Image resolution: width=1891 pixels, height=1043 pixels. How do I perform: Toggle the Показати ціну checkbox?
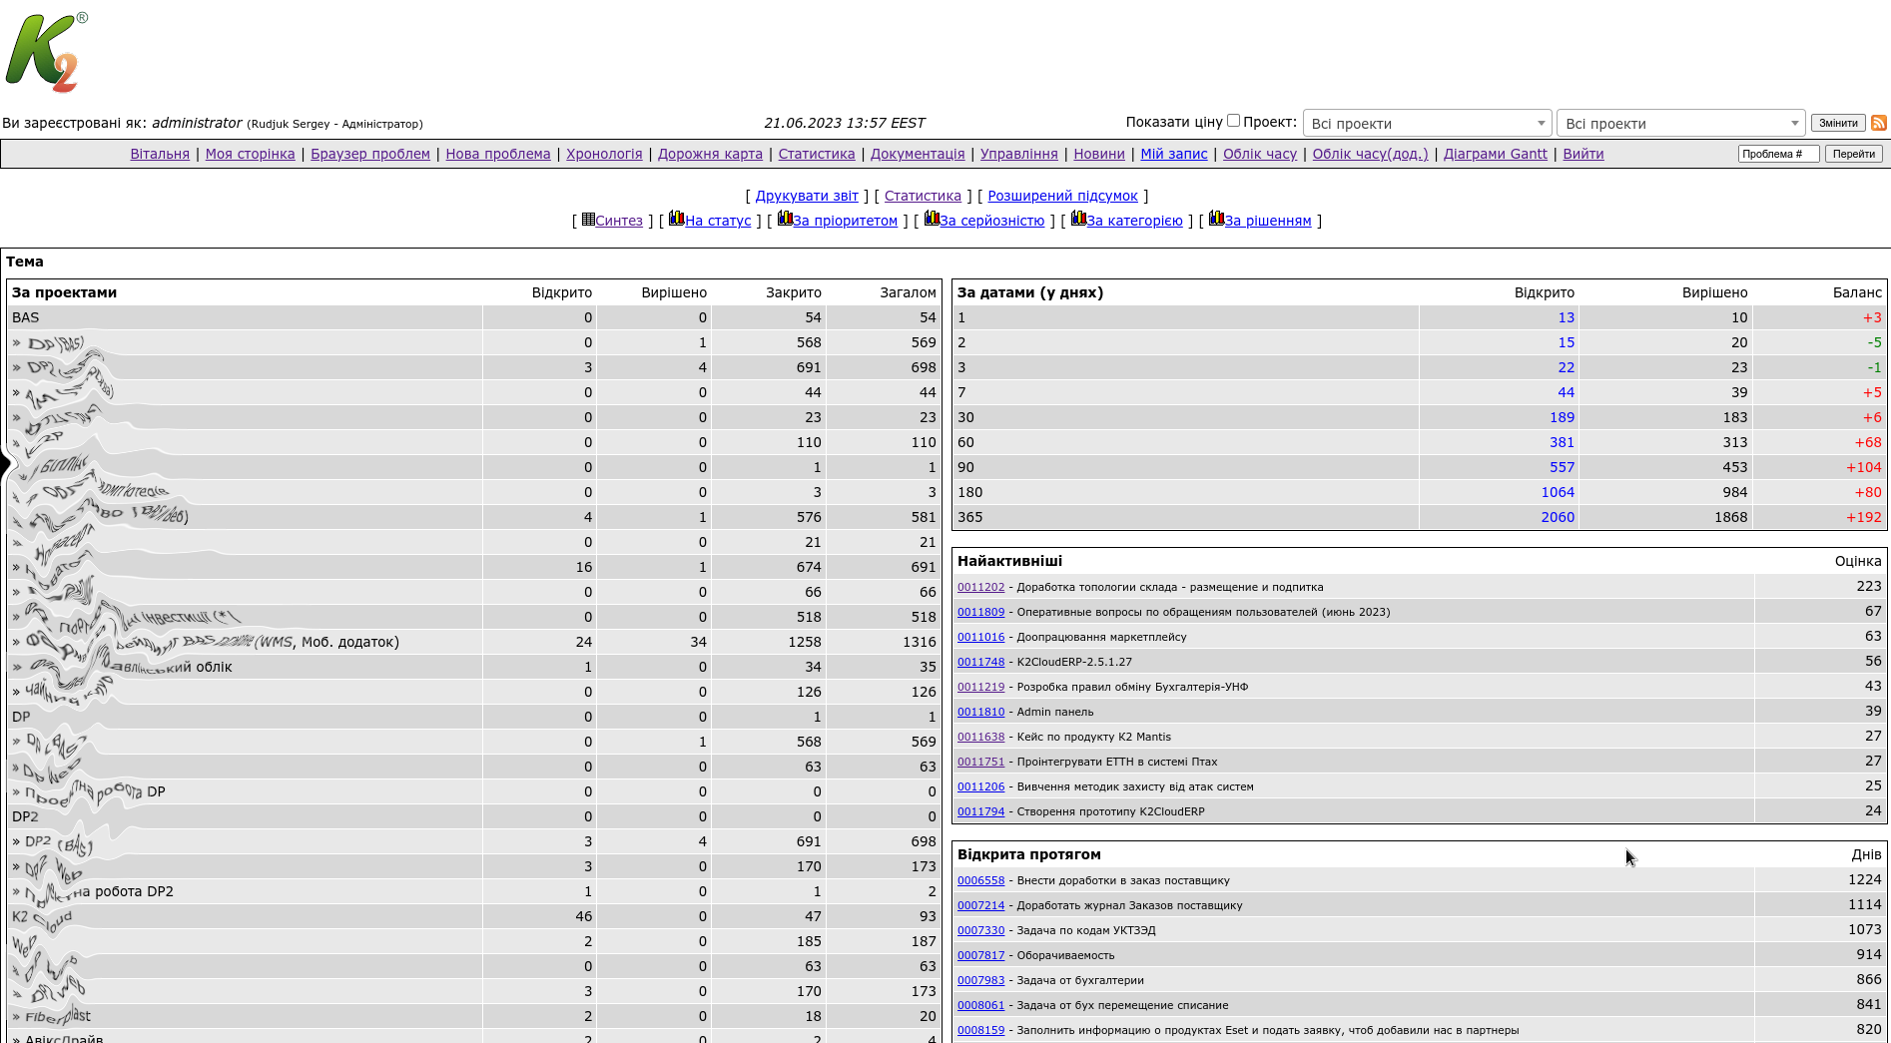[1233, 121]
